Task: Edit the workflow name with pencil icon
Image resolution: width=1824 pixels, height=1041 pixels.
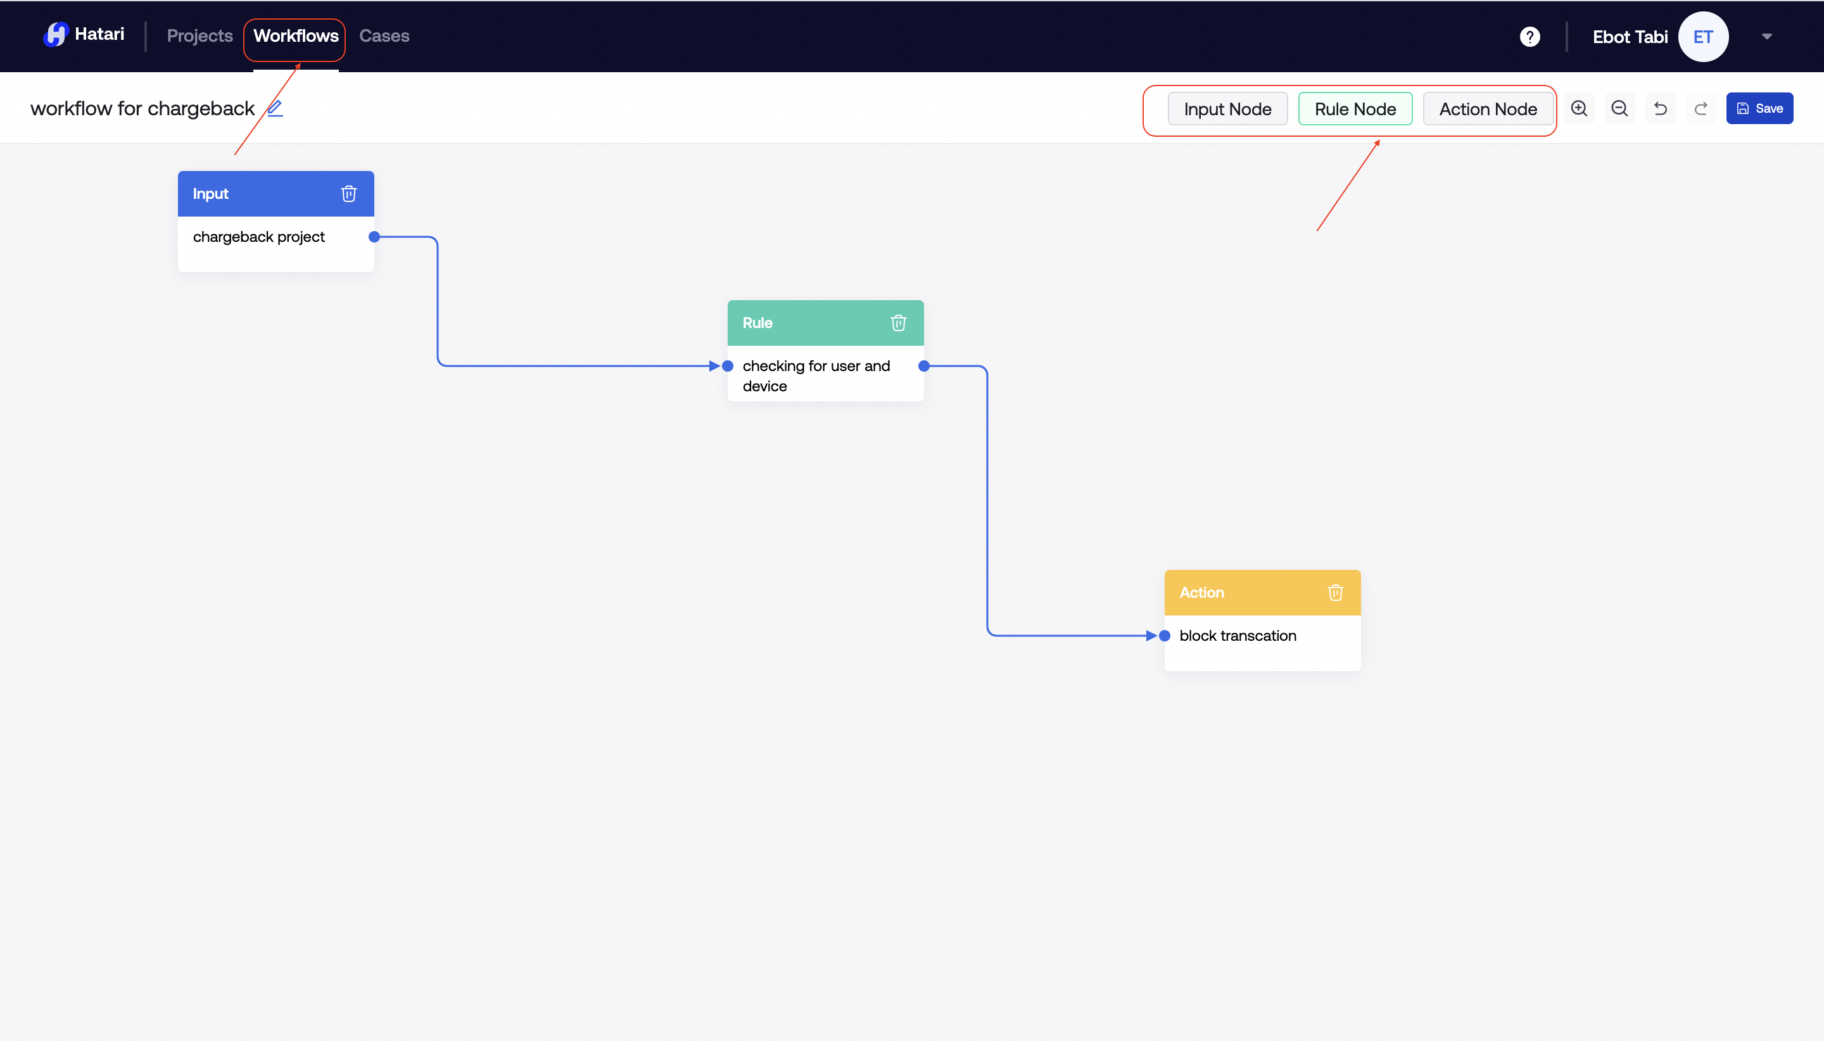Action: (x=275, y=109)
